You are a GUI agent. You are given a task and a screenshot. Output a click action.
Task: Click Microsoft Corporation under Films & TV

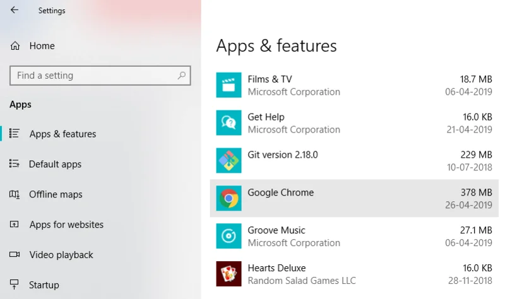coord(294,92)
